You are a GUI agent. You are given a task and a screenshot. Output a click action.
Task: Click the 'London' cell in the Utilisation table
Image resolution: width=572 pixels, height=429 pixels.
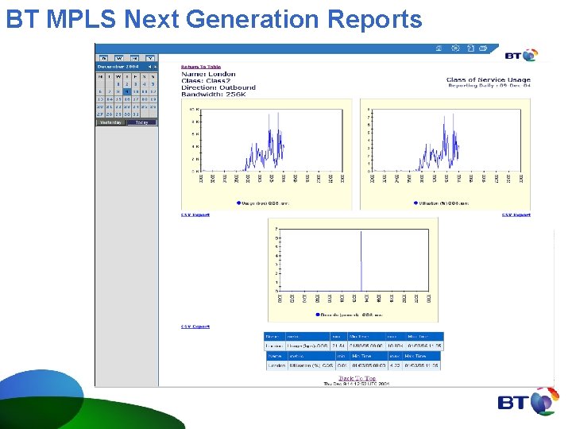tap(276, 365)
